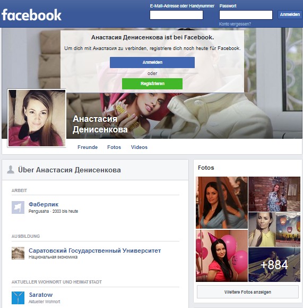
Task: Open the profile picture of Анастасия
Action: point(37,118)
